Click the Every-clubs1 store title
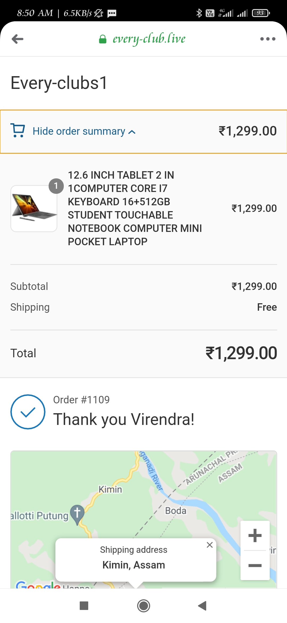Viewport: 287px width, 623px height. click(x=59, y=83)
